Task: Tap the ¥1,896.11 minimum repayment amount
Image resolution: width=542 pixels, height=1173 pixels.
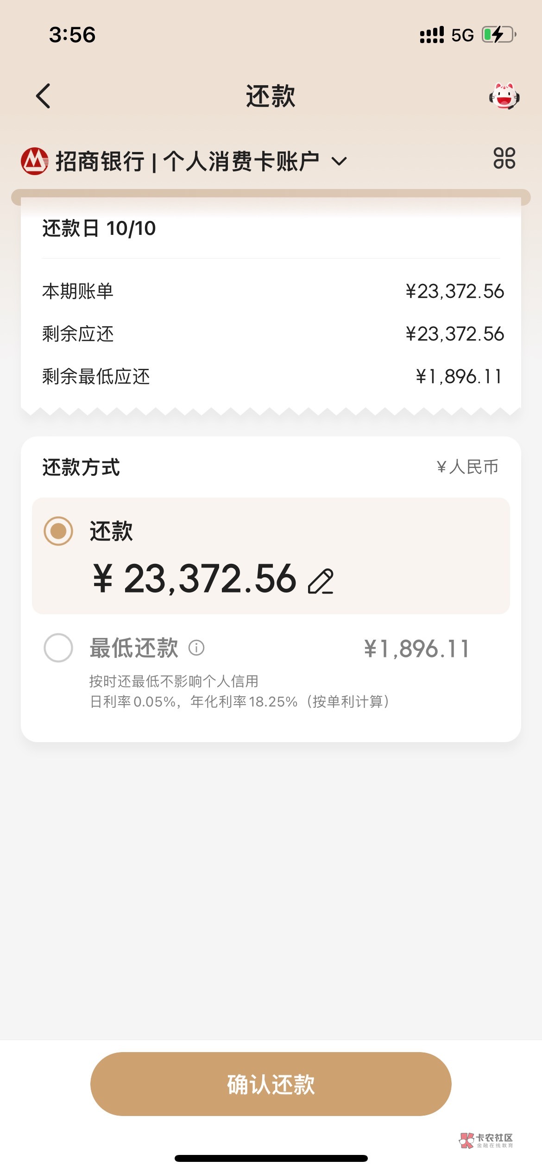Action: tap(416, 649)
